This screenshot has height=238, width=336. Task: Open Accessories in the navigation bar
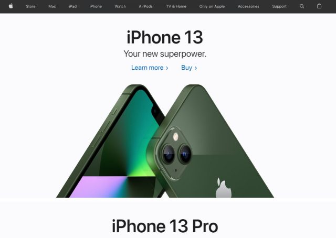tap(248, 6)
